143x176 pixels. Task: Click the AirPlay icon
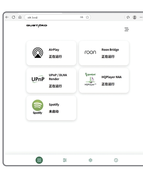[x=38, y=53]
